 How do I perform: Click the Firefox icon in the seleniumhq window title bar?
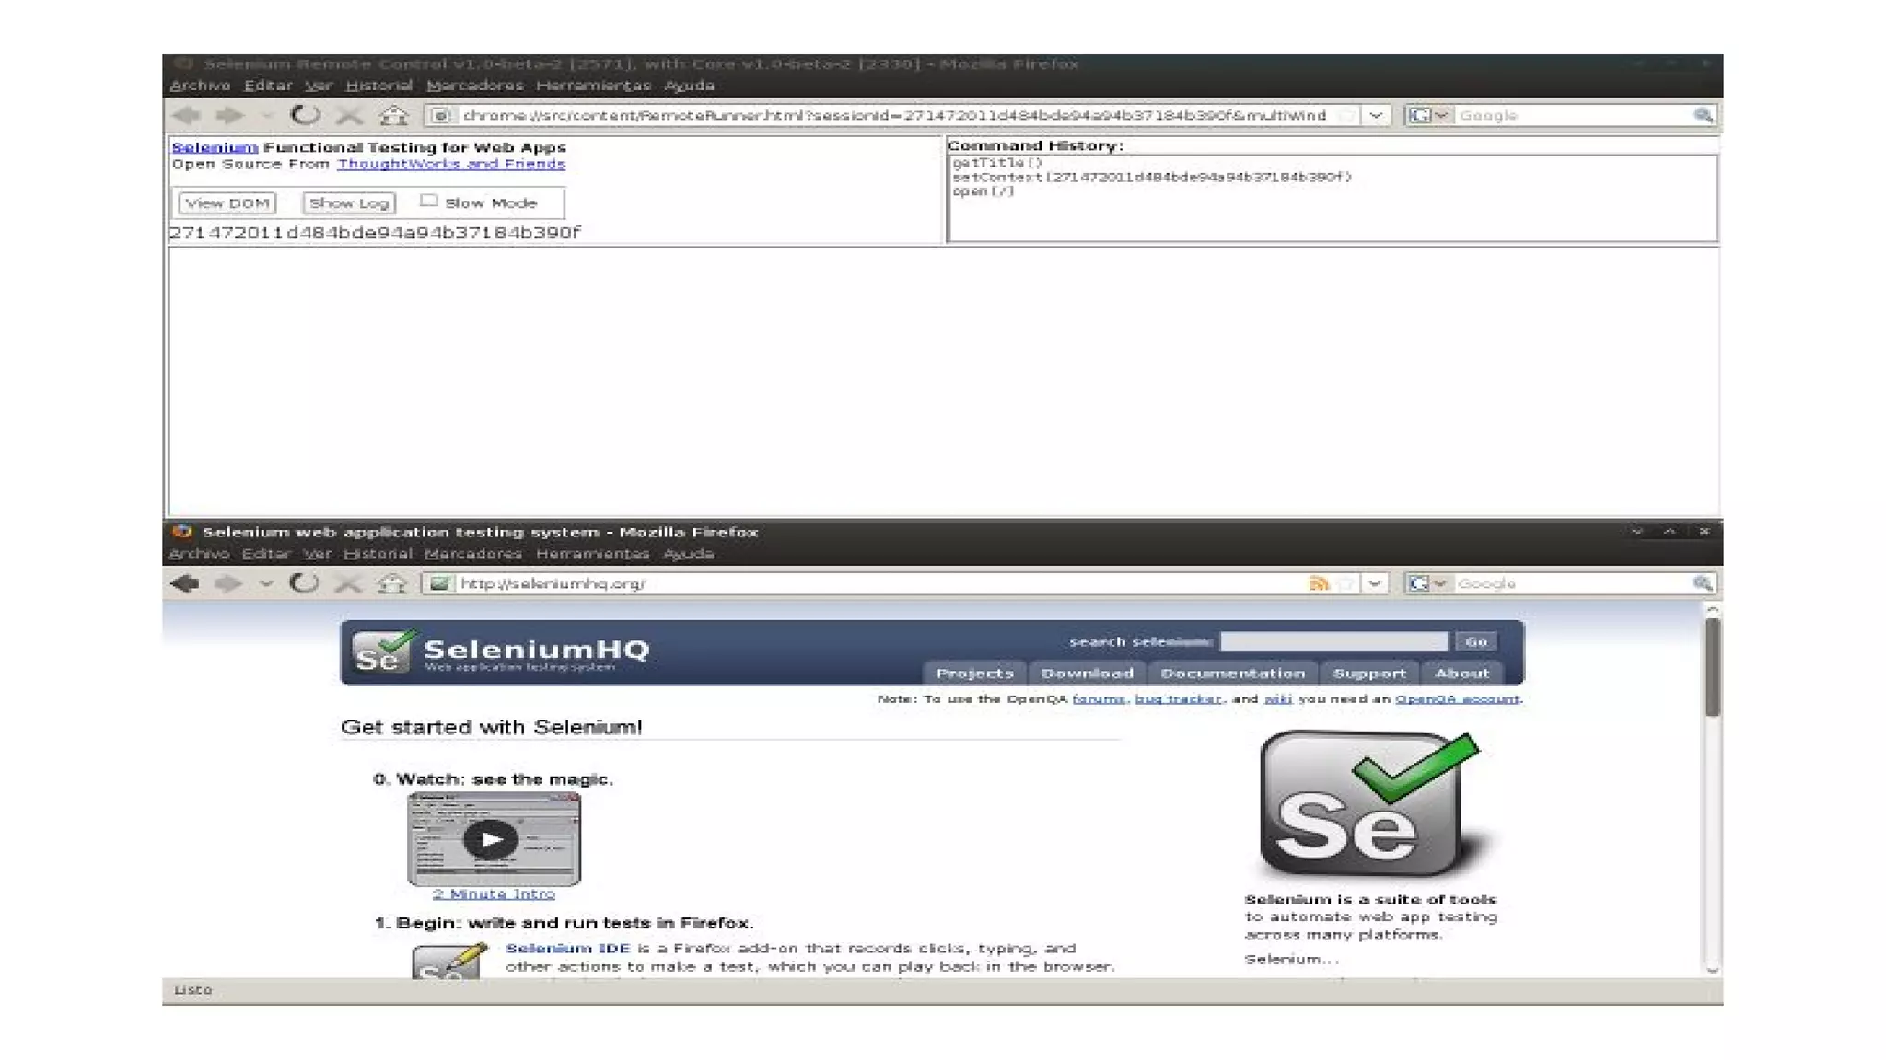click(181, 532)
